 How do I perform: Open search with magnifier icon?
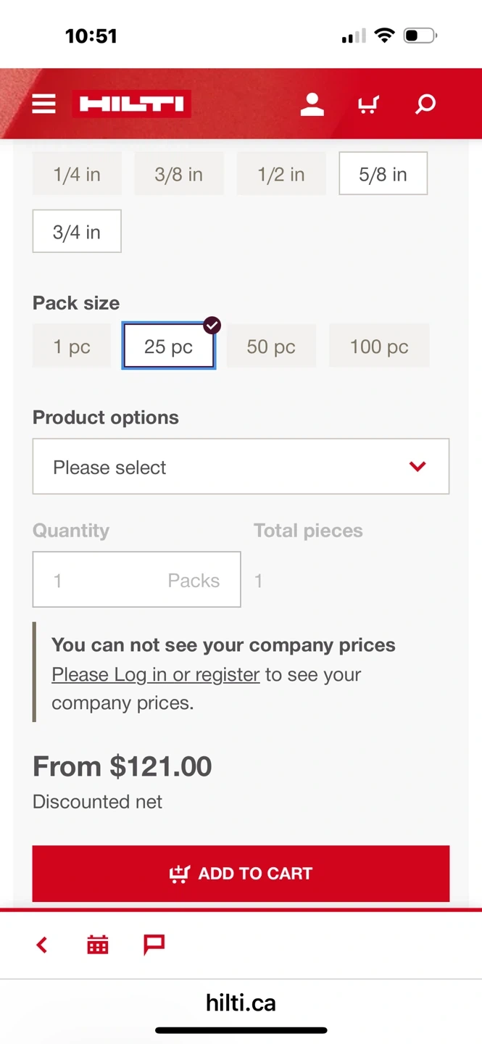(425, 104)
